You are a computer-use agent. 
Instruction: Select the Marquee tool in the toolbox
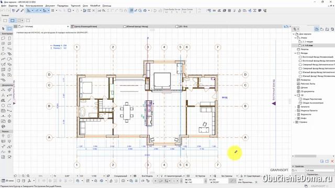9,29
